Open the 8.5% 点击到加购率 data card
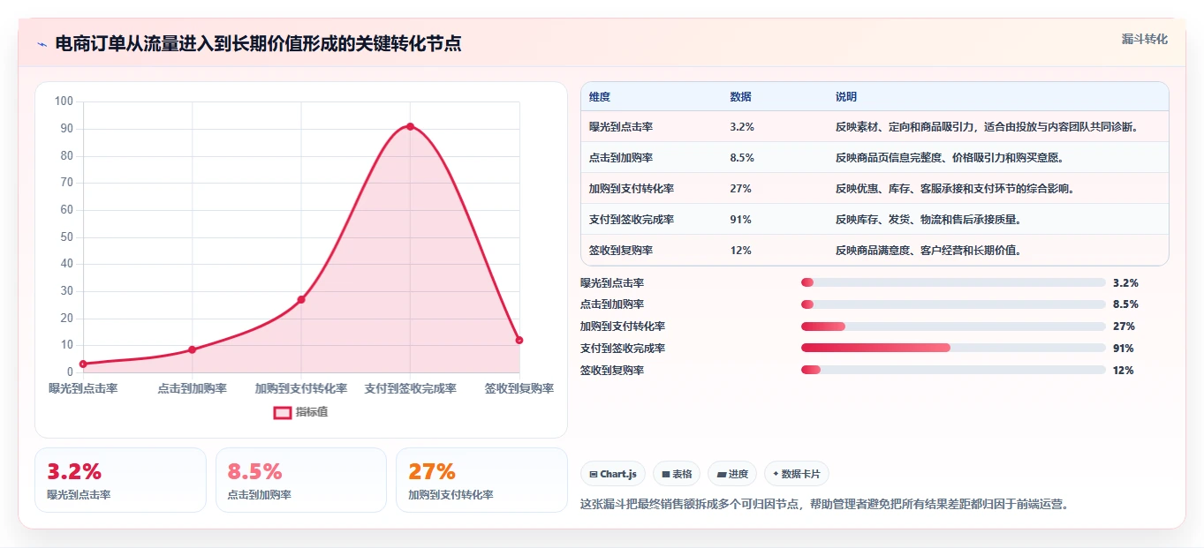The height and width of the screenshot is (548, 1204). tap(301, 480)
